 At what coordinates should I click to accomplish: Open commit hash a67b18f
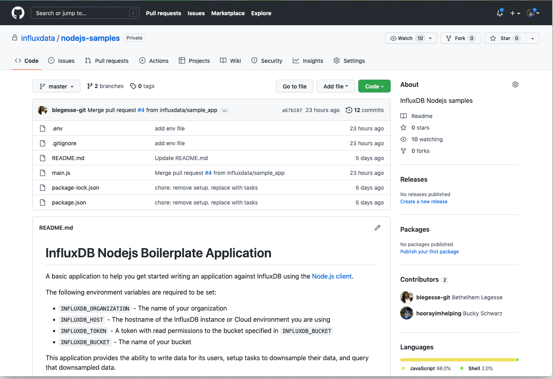(292, 110)
